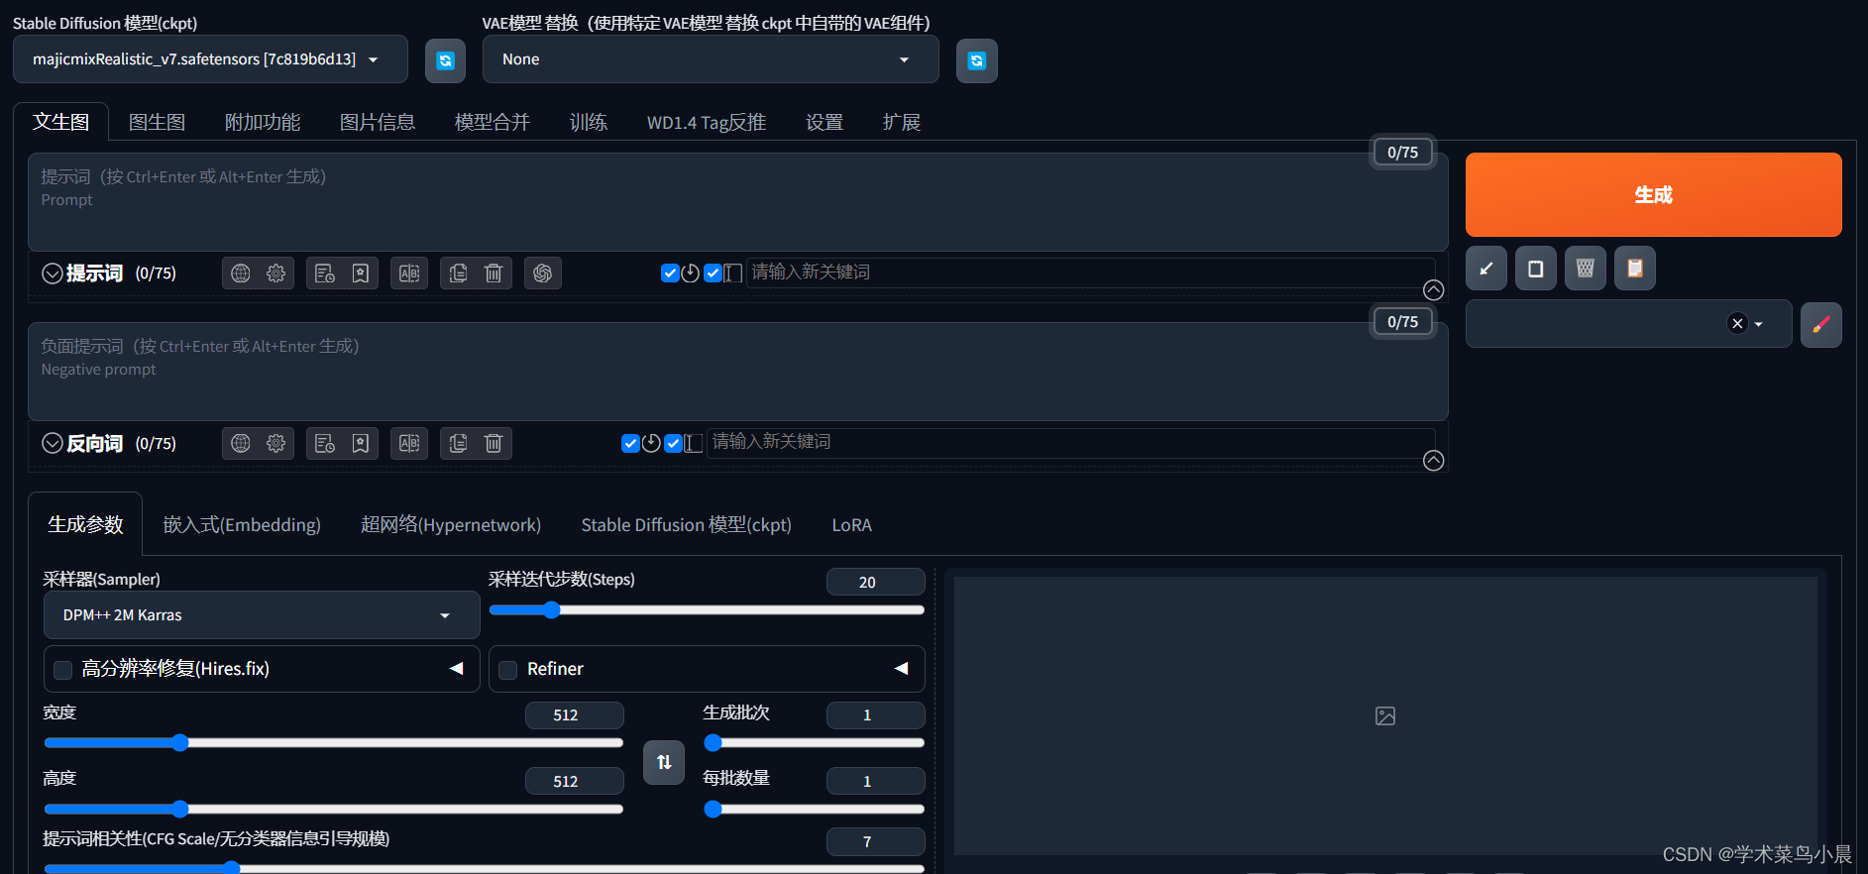1868x874 pixels.
Task: Click the 宽度 slider handle
Action: pos(179,742)
